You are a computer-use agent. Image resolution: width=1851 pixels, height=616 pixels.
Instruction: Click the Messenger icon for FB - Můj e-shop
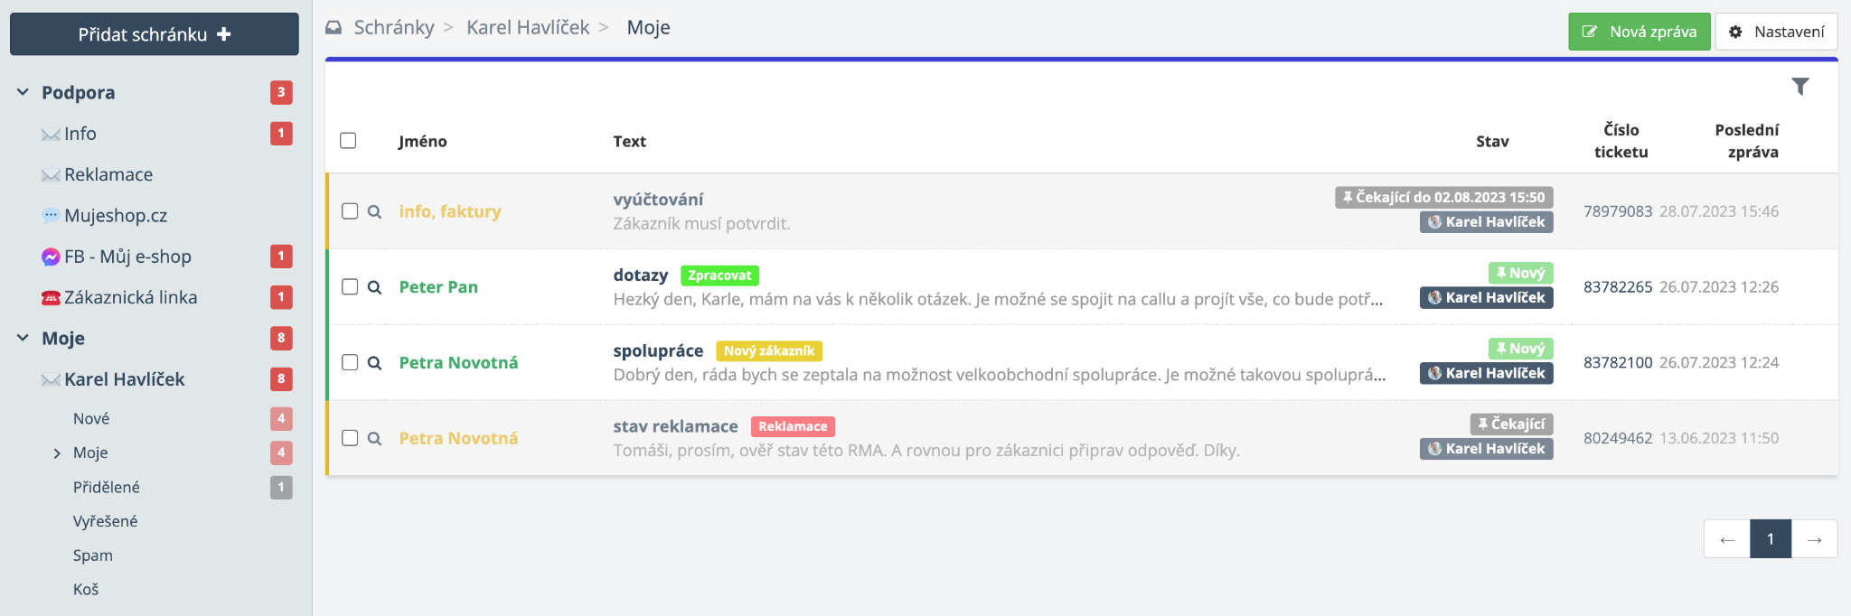[x=51, y=257]
